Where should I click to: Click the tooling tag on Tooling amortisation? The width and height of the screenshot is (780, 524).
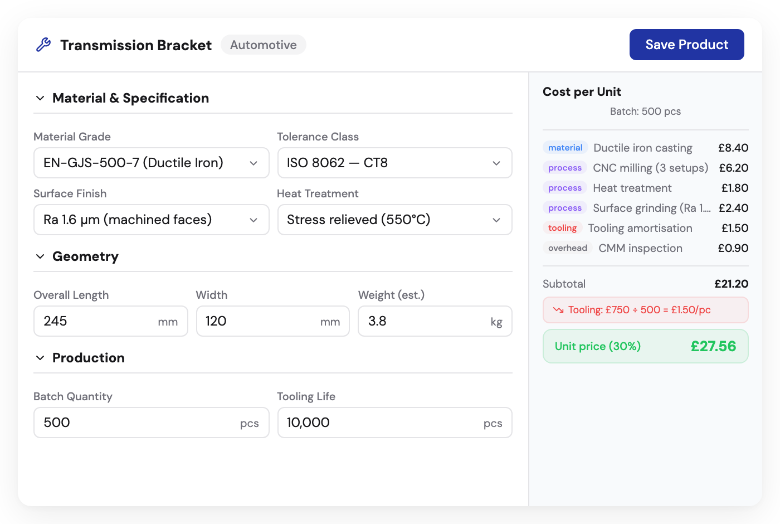point(562,227)
